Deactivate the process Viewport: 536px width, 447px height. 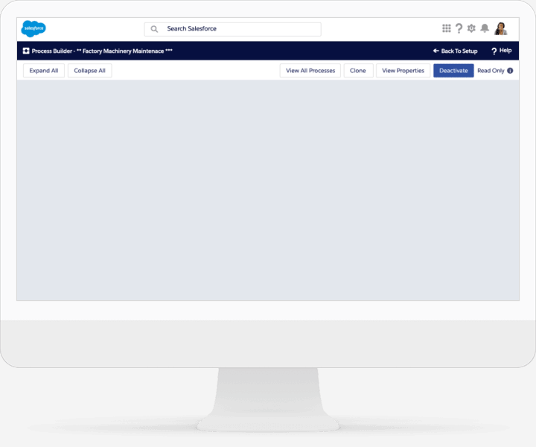click(x=453, y=71)
